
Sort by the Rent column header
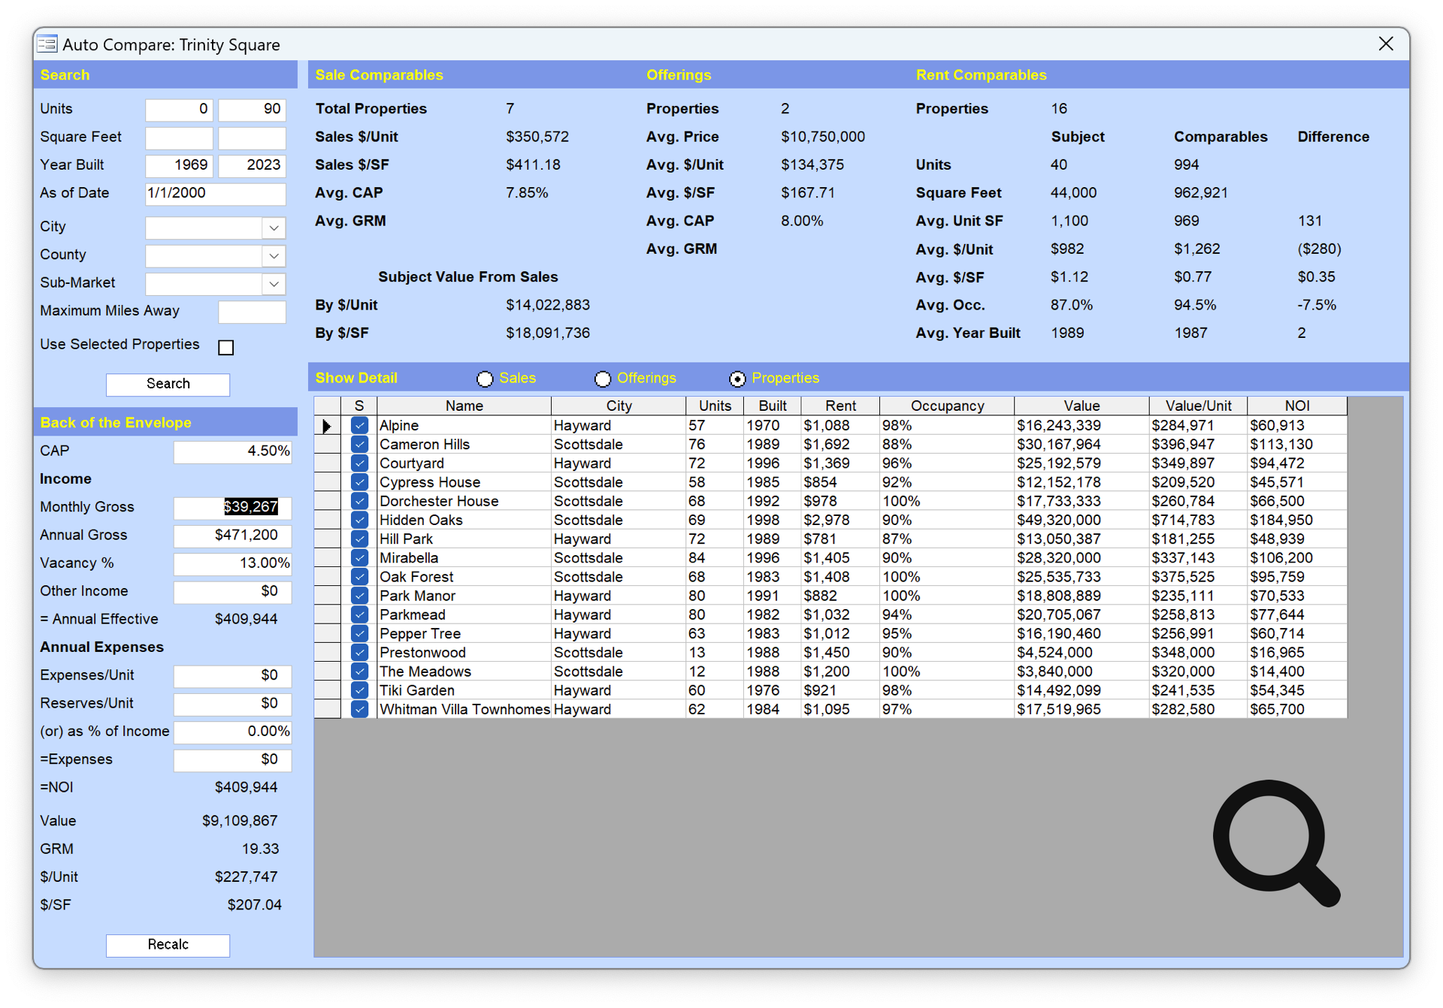(840, 406)
